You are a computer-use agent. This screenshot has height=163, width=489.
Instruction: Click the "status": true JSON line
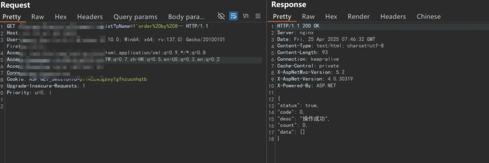(x=298, y=106)
